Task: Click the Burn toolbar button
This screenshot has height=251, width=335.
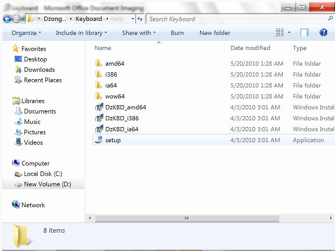Action: pos(177,33)
